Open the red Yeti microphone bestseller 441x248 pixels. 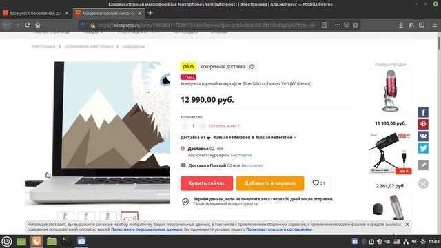click(x=391, y=91)
